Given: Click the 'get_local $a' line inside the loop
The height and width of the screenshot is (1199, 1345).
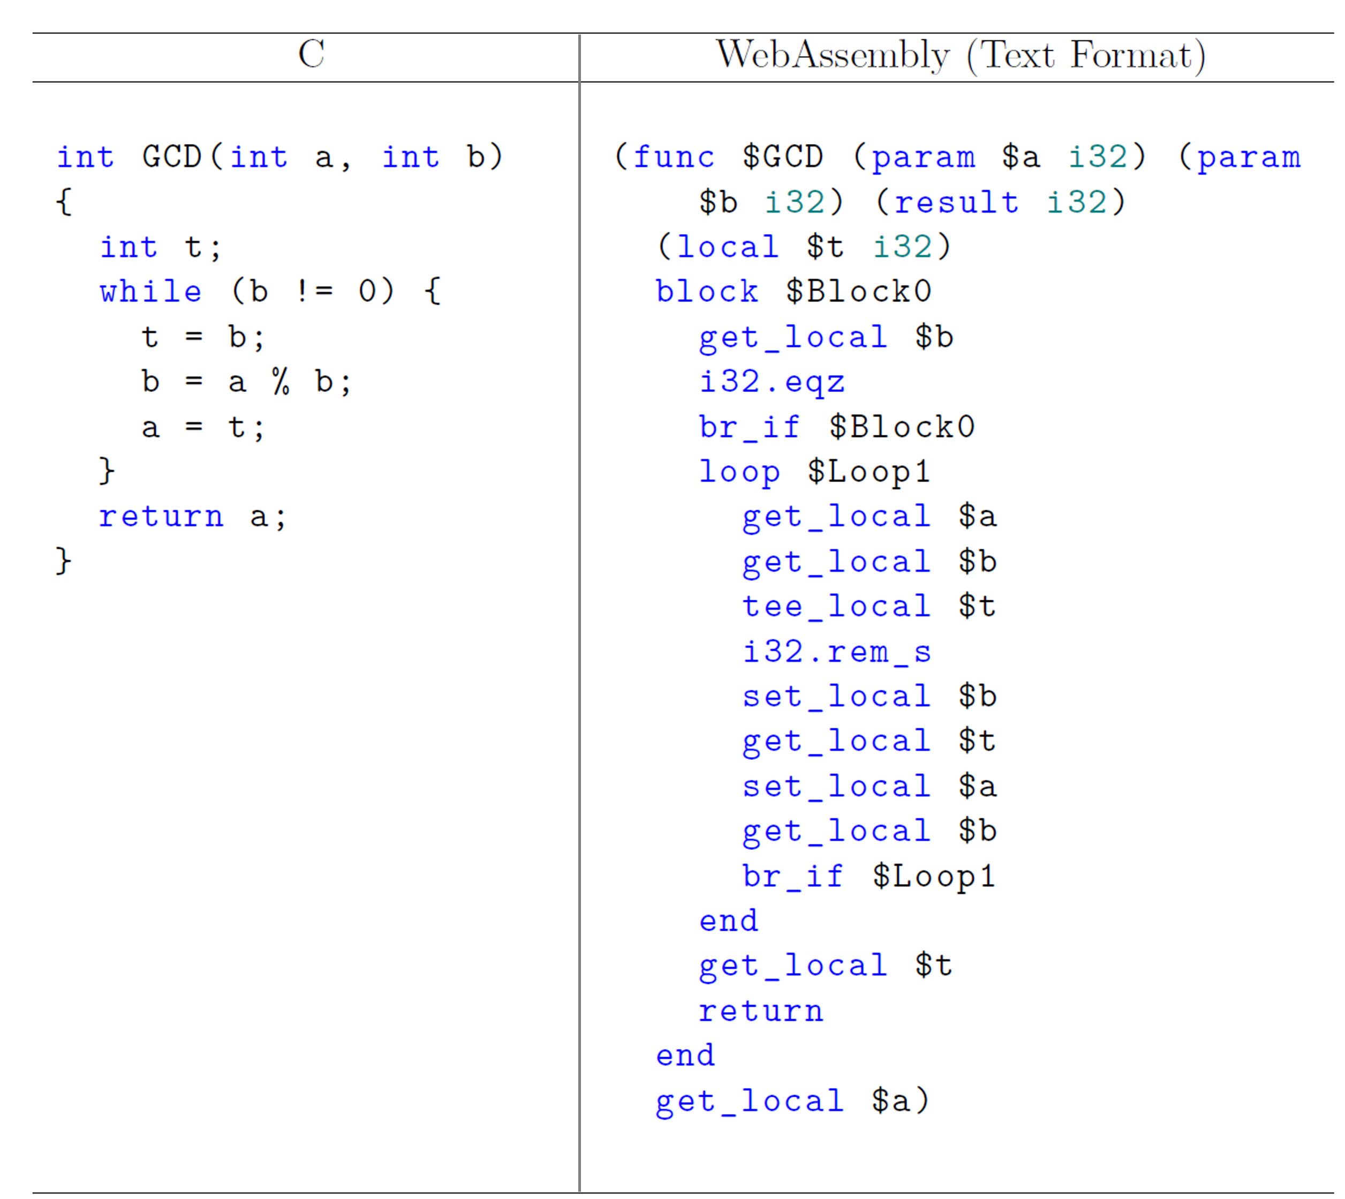Looking at the screenshot, I should (870, 517).
